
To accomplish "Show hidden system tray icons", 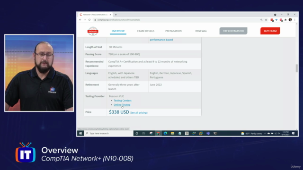I will (x=265, y=133).
